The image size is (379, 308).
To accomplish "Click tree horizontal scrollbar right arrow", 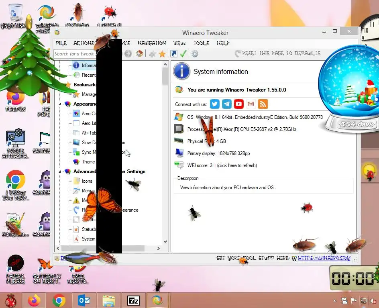I will pyautogui.click(x=159, y=248).
